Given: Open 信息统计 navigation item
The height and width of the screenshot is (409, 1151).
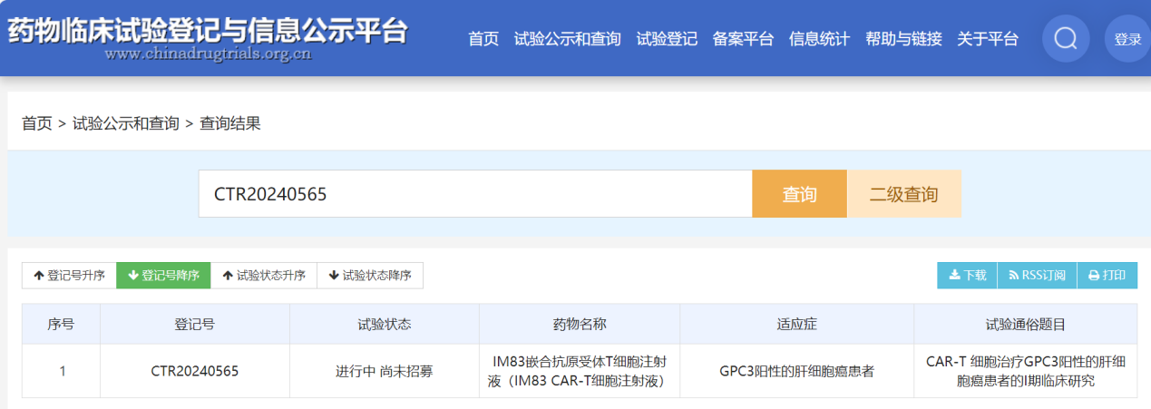Looking at the screenshot, I should click(x=819, y=39).
